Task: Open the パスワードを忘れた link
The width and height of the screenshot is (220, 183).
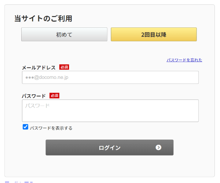Action: [x=184, y=60]
